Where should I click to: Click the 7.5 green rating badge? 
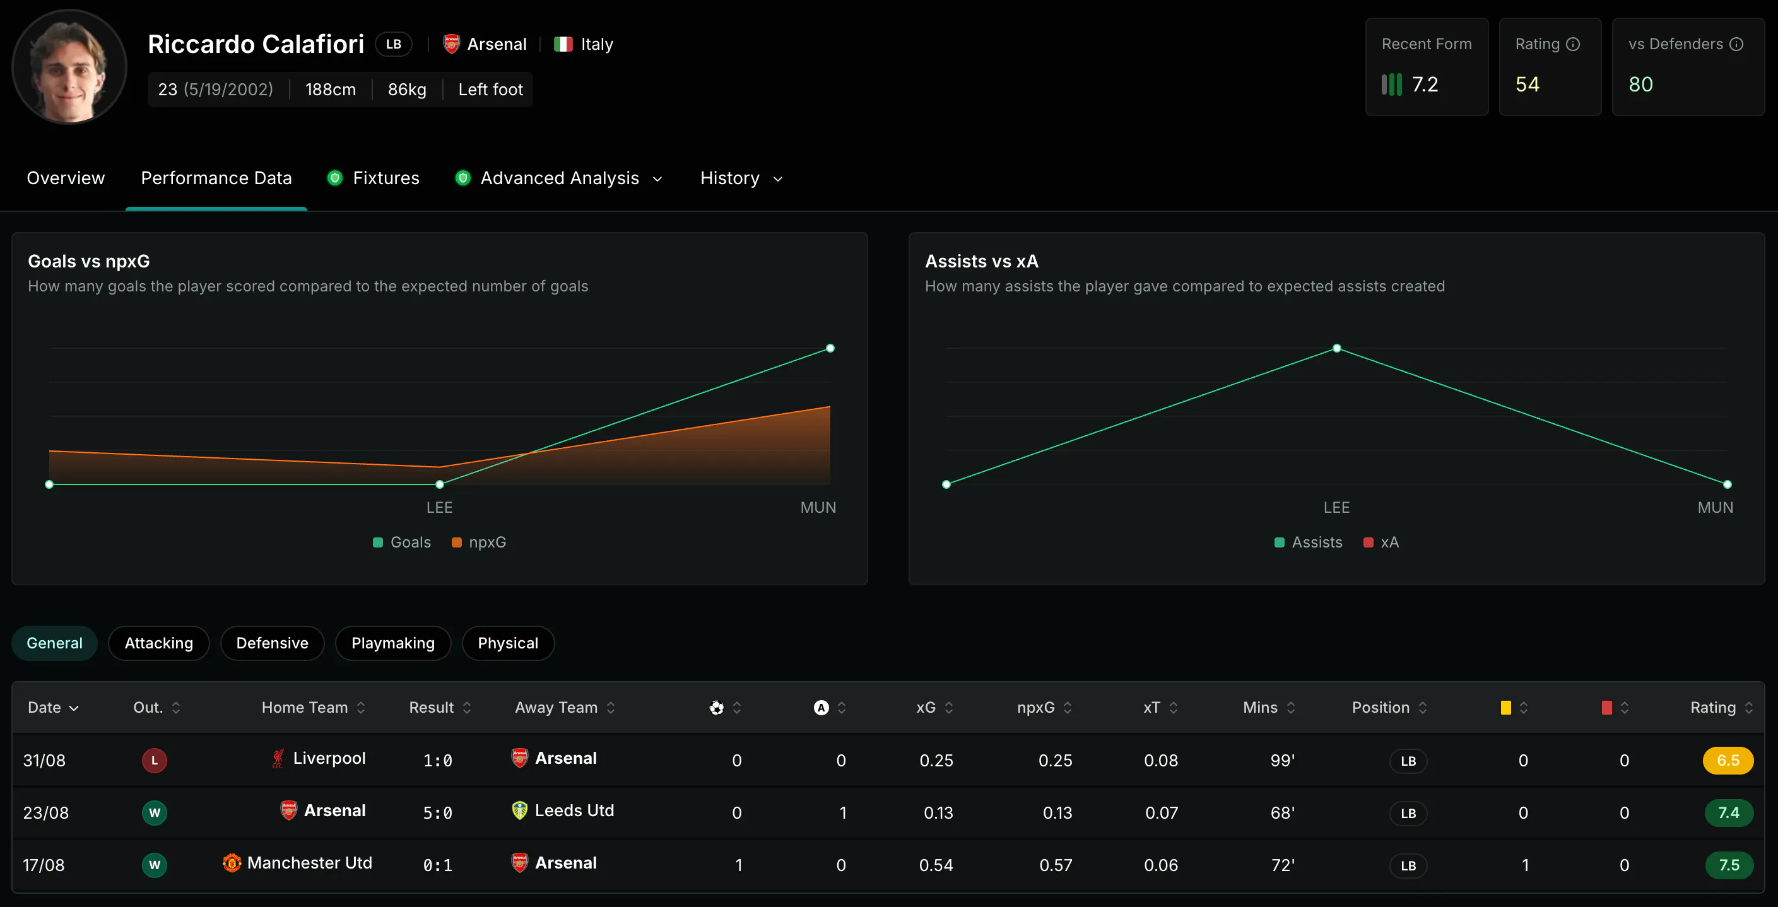(1728, 865)
